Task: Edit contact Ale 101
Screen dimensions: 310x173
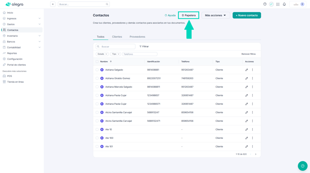Action: [246, 146]
